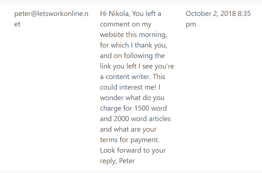Click the 'reply, Peter' signature line
The height and width of the screenshot is (173, 262).
click(x=117, y=161)
